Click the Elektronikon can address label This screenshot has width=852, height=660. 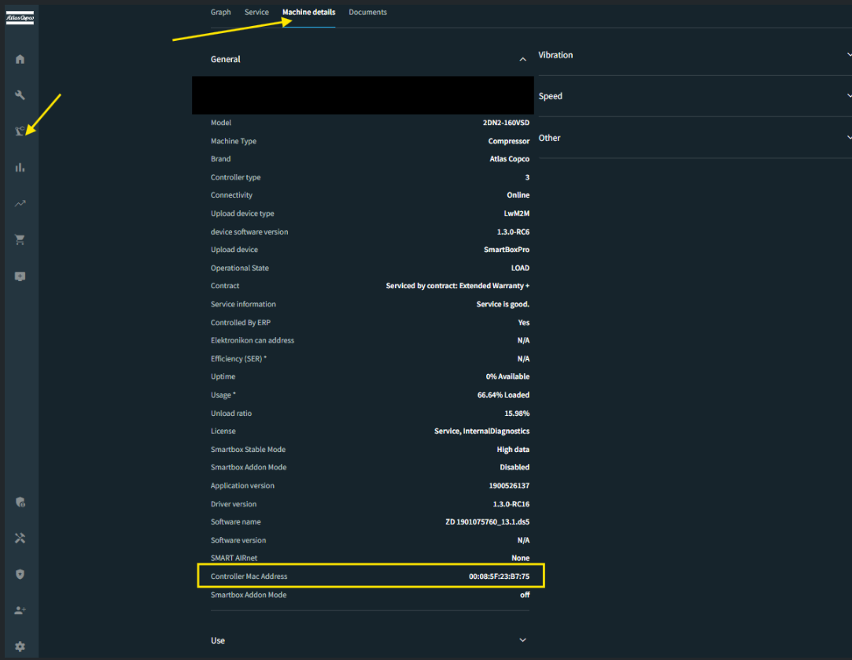253,340
